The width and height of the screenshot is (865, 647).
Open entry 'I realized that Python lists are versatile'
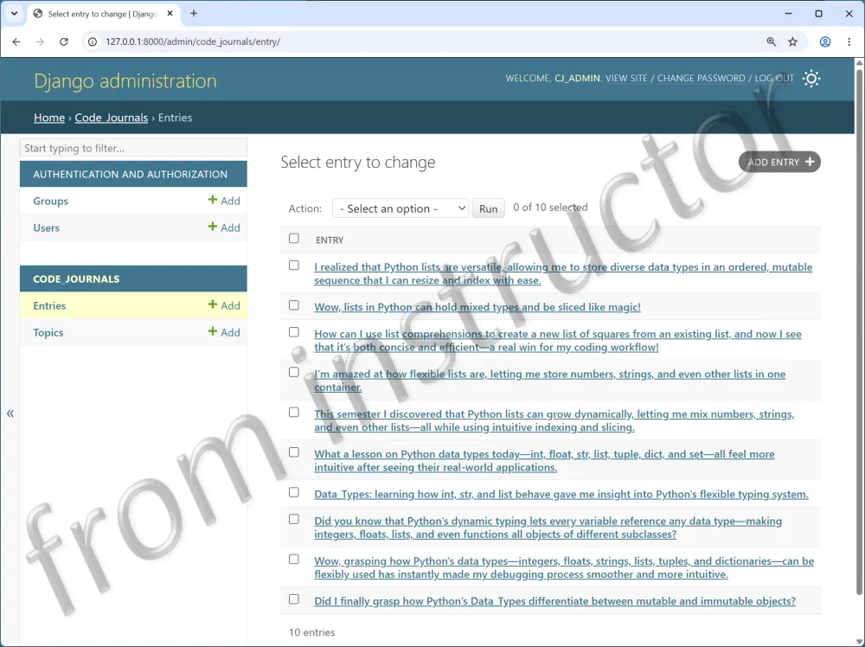point(563,273)
